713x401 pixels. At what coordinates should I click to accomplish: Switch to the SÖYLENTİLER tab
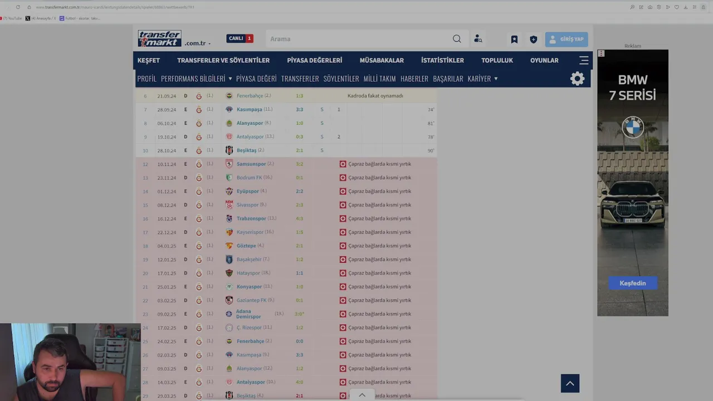point(341,79)
